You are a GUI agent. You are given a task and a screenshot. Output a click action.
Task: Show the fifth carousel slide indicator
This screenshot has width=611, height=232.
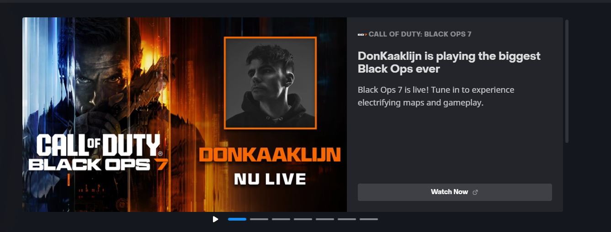(x=325, y=219)
